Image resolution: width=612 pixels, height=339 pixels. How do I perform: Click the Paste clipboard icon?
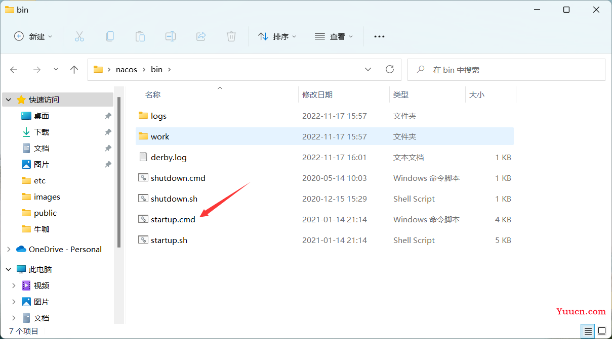click(140, 36)
